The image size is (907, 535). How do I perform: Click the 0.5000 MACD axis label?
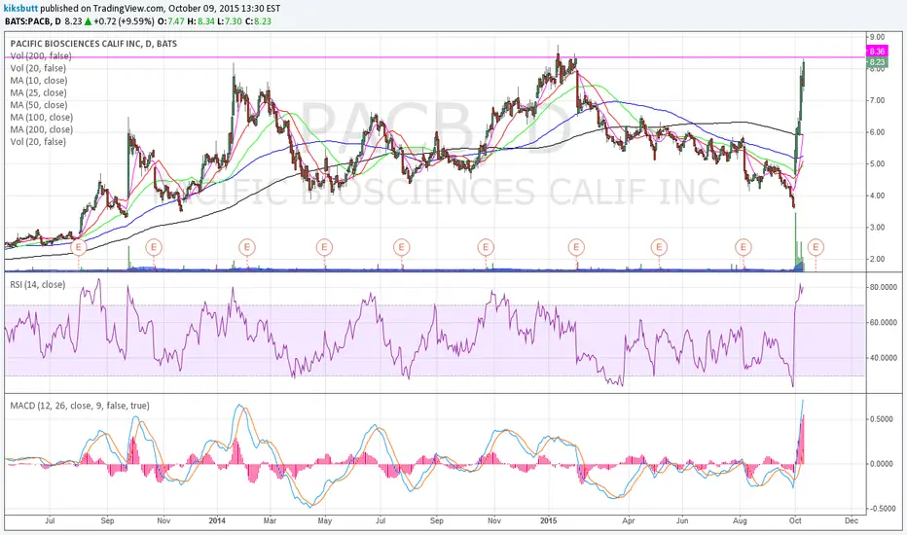point(881,419)
